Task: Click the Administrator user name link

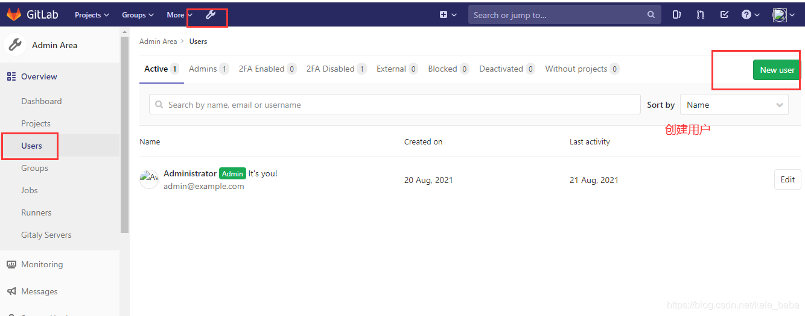Action: pos(190,173)
